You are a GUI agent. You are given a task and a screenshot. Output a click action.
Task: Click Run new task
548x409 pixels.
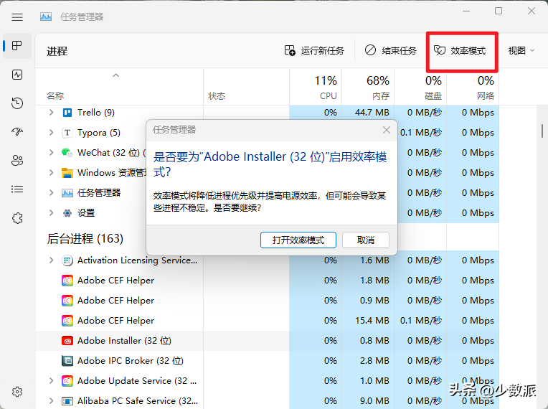tap(314, 51)
